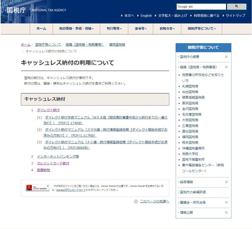The width and height of the screenshot is (252, 229).
Task: Click the circle icon beside 組織（国税局・税務署等）
Action: coord(226,67)
